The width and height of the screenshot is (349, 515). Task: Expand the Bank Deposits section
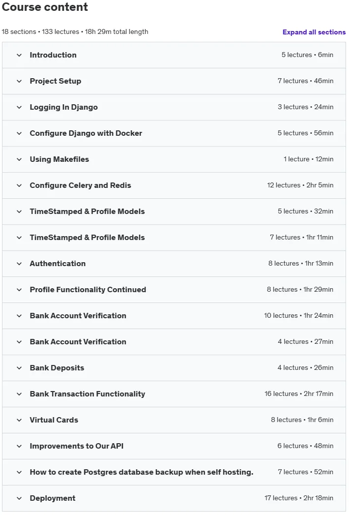point(174,368)
